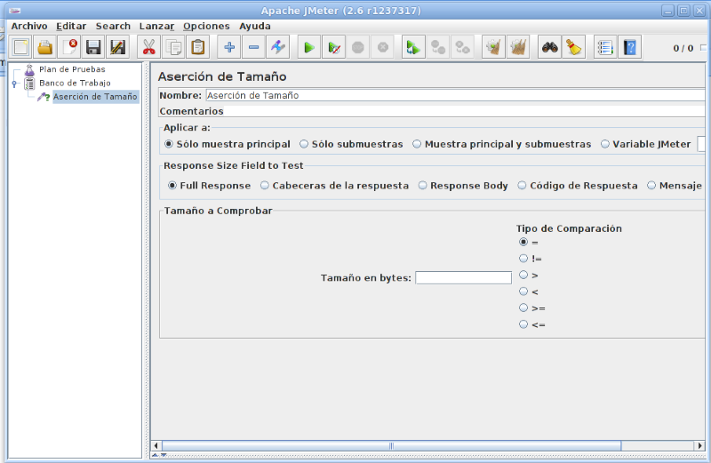Click the Toggle toolbar icon

[278, 47]
